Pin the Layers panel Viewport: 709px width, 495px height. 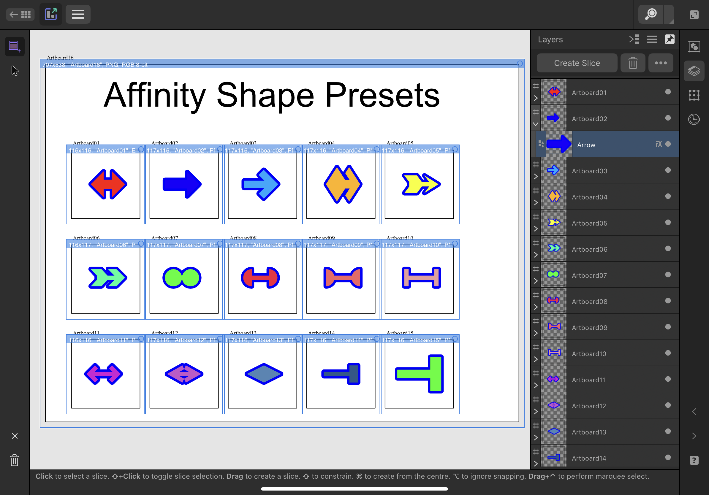[670, 39]
